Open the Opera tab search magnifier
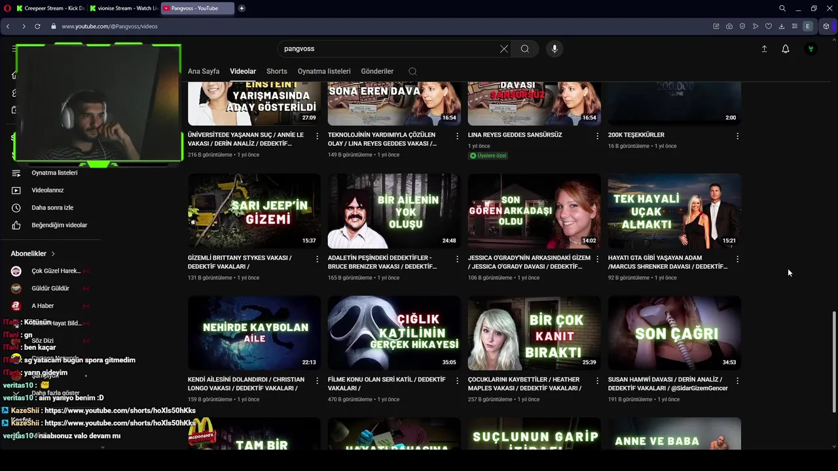838x471 pixels. [x=782, y=8]
